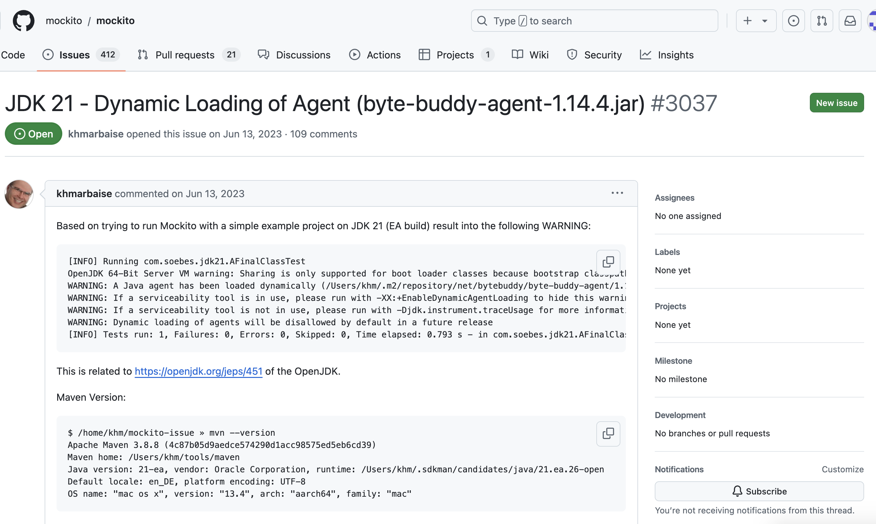
Task: Switch to the Code tab
Action: click(13, 55)
